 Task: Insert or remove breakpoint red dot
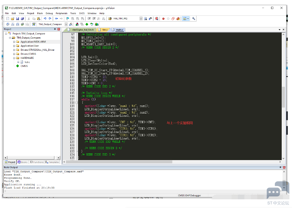coord(163,19)
